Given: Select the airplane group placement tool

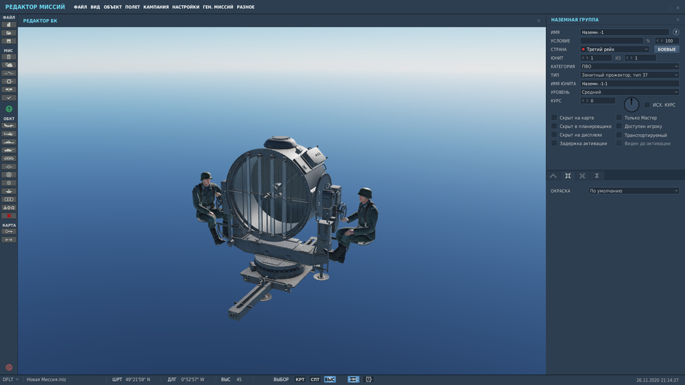Looking at the screenshot, I should (9, 125).
